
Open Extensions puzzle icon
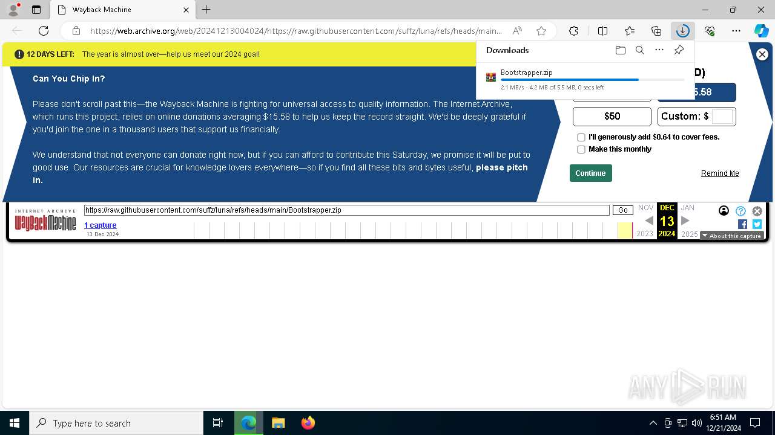coord(573,31)
